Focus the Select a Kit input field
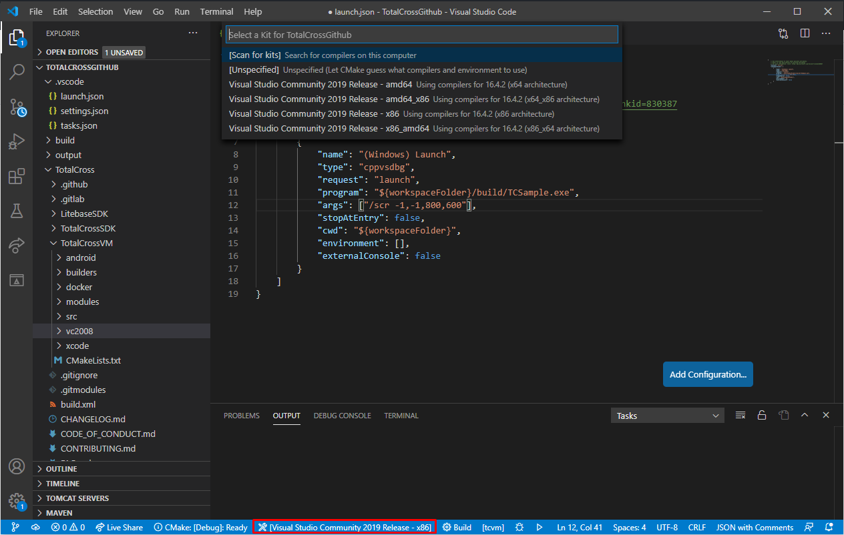 click(x=422, y=35)
